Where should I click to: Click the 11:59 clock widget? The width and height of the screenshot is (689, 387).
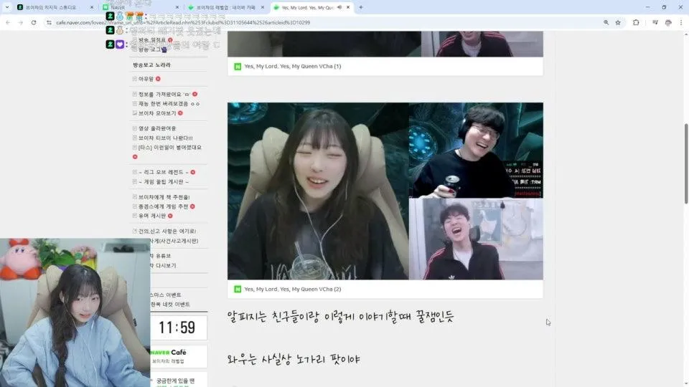tap(179, 328)
